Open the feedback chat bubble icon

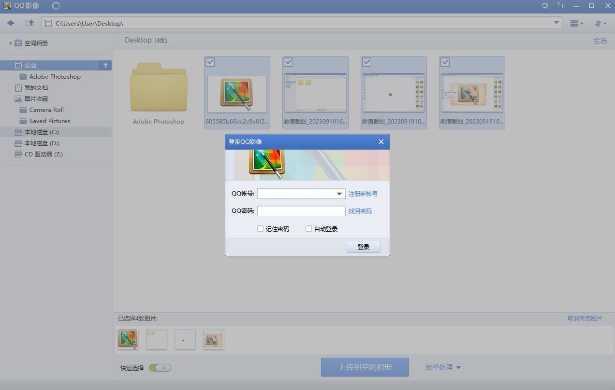tap(545, 6)
